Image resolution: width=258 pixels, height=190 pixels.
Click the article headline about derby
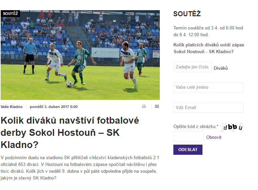(70, 132)
